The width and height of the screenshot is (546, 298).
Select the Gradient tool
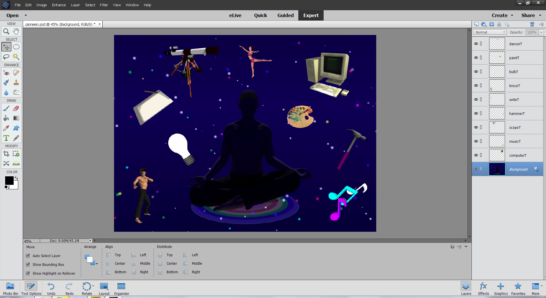click(16, 118)
